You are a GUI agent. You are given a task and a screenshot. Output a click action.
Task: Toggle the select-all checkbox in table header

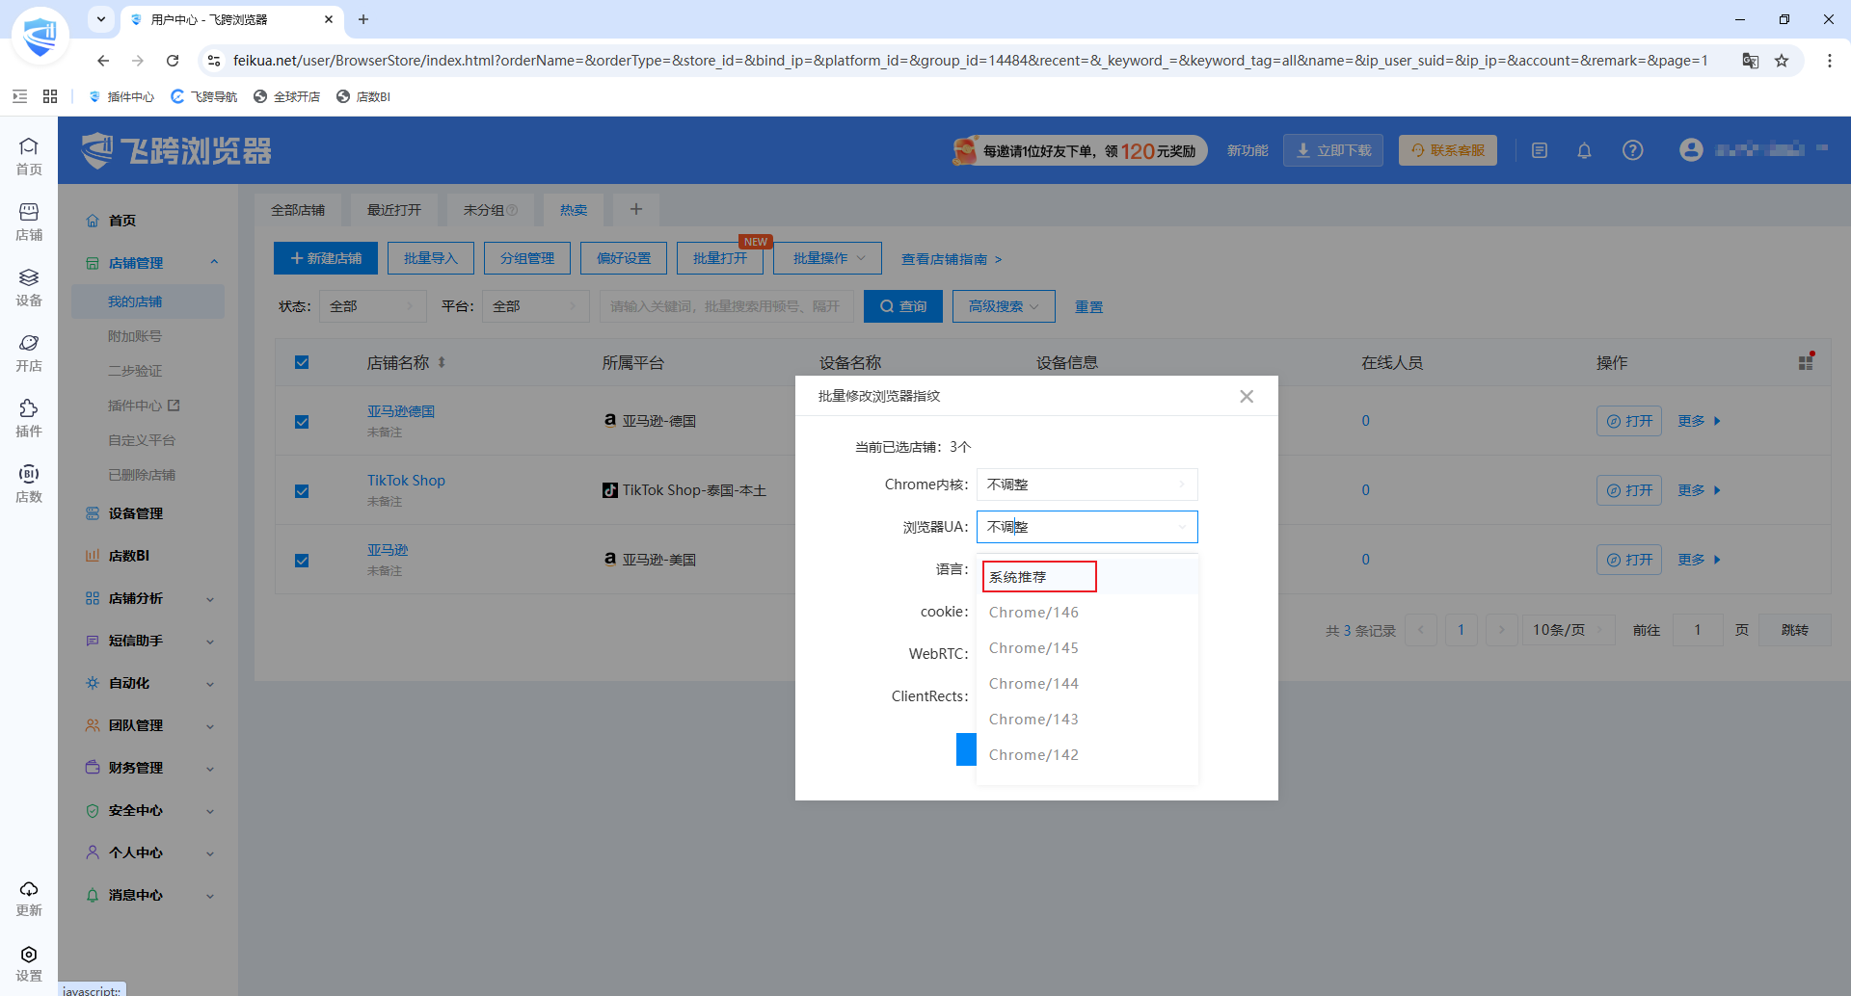point(302,362)
